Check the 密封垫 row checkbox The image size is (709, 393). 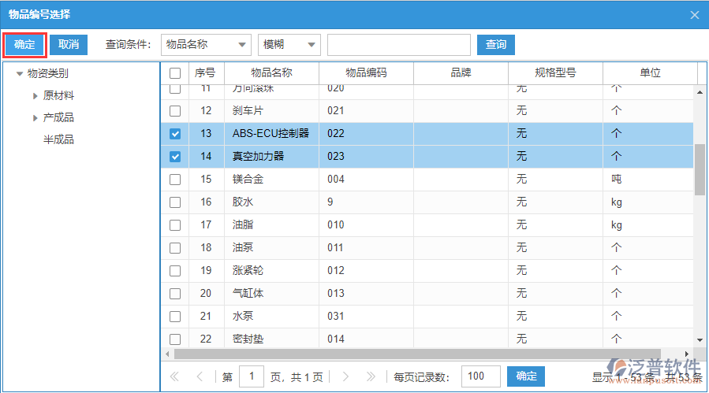tap(175, 339)
